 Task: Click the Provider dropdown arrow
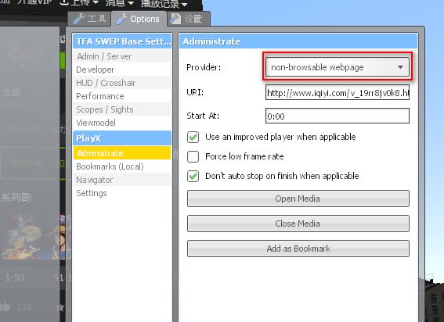[x=400, y=67]
